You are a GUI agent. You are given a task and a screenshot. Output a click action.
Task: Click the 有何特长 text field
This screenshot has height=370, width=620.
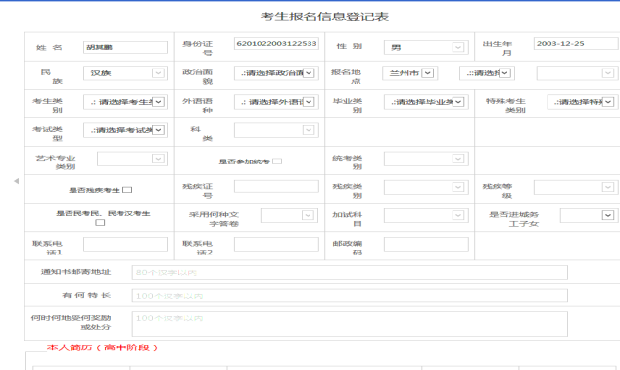point(350,296)
